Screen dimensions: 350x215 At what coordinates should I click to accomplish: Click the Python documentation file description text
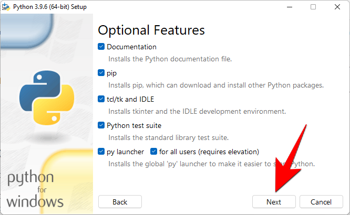pos(170,59)
